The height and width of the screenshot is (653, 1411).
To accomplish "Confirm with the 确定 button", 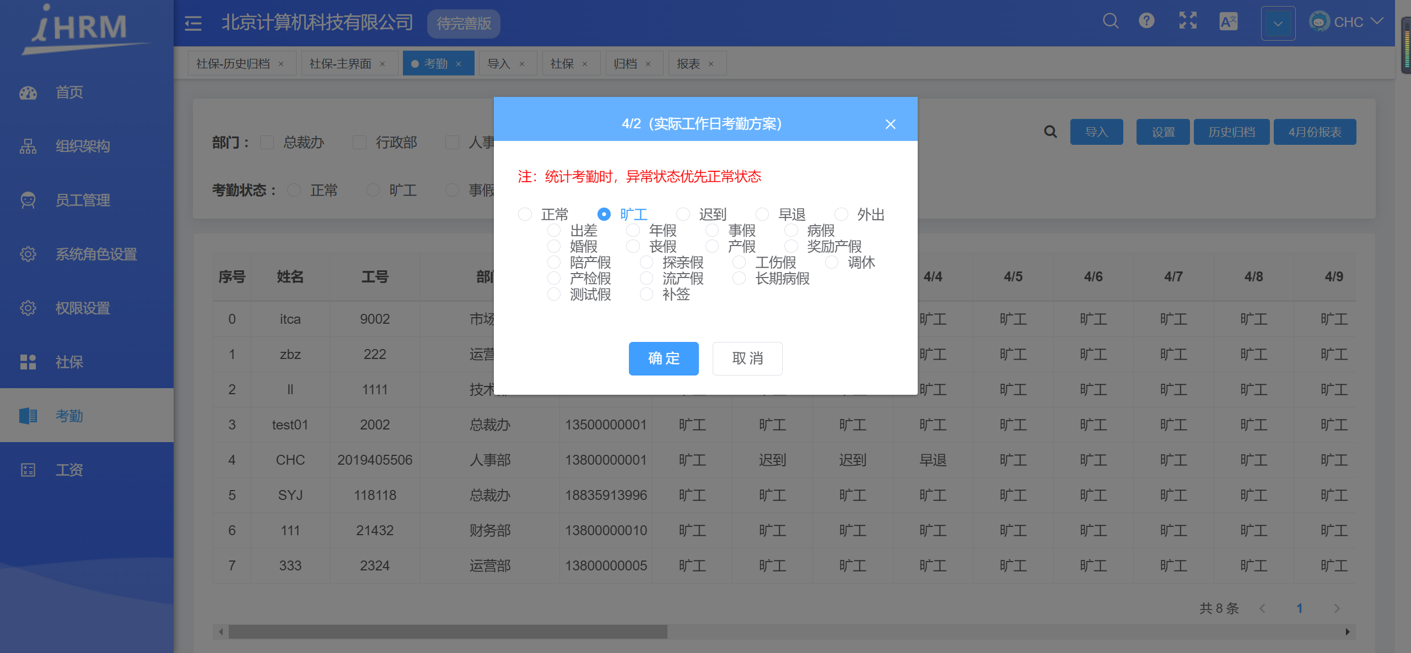I will coord(664,358).
